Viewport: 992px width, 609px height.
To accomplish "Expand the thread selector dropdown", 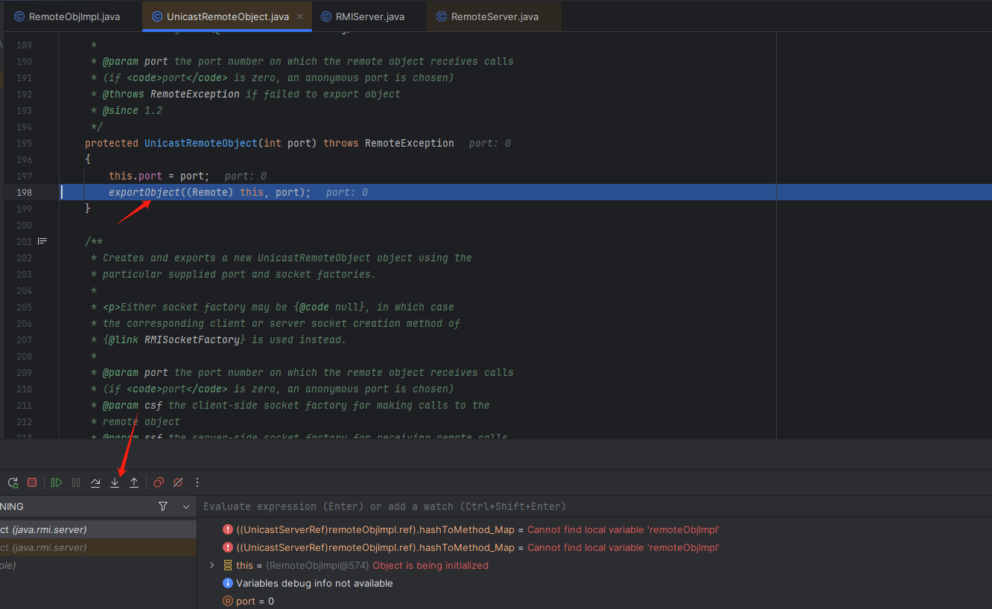I will [x=186, y=506].
